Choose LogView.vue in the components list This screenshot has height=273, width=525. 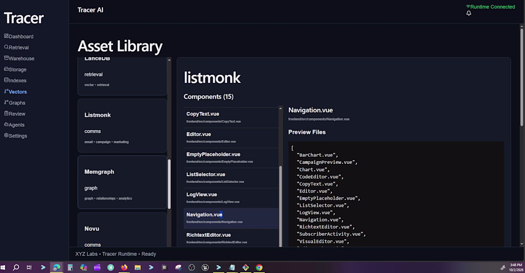click(x=231, y=198)
